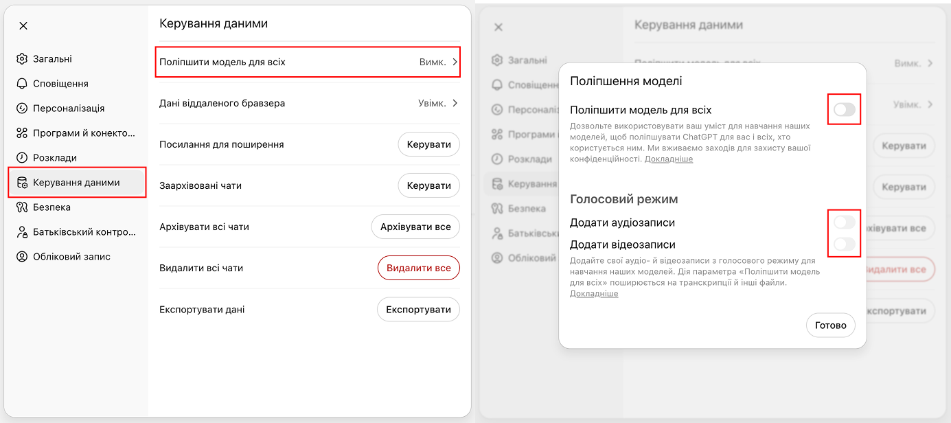The width and height of the screenshot is (951, 423).
Task: Click the General settings gear icon
Action: pyautogui.click(x=22, y=59)
